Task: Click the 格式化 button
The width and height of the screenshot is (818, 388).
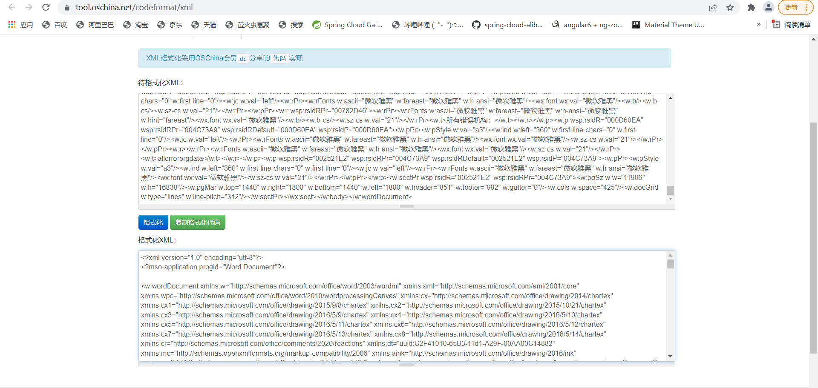Action: (x=153, y=222)
